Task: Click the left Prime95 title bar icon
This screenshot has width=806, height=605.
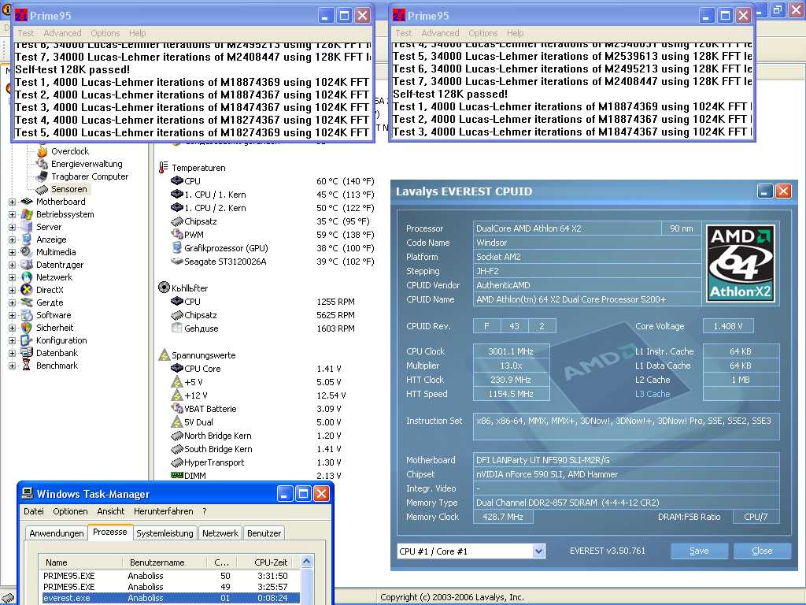Action: tap(21, 16)
